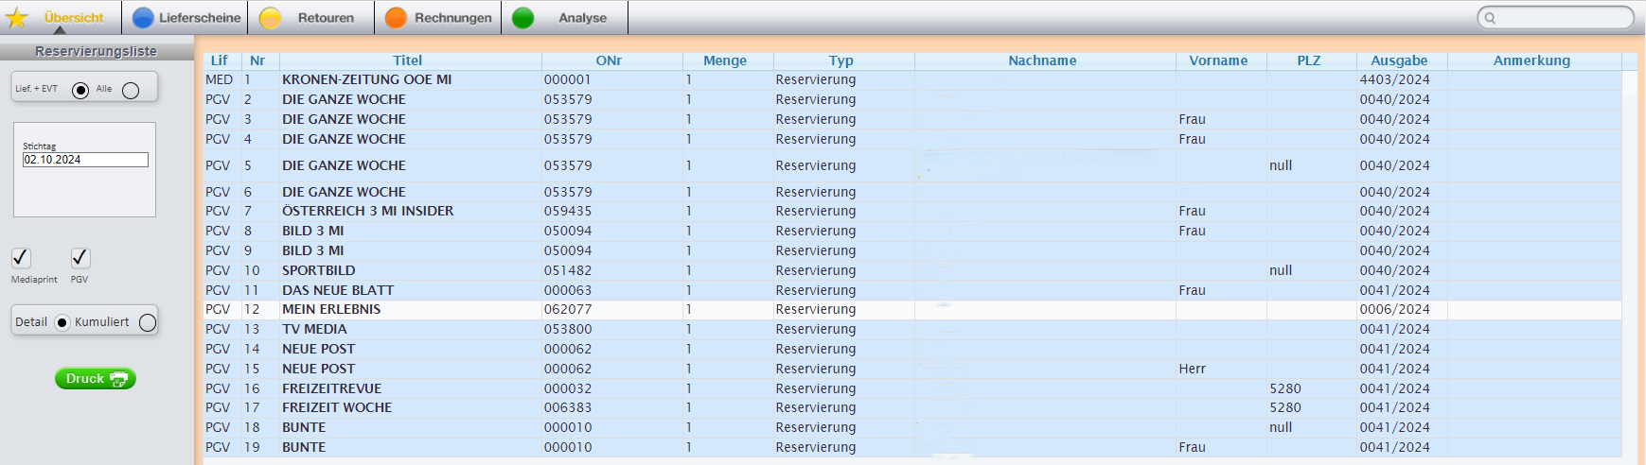Switch to Kumuliert radio option
This screenshot has height=465, width=1646.
[148, 322]
